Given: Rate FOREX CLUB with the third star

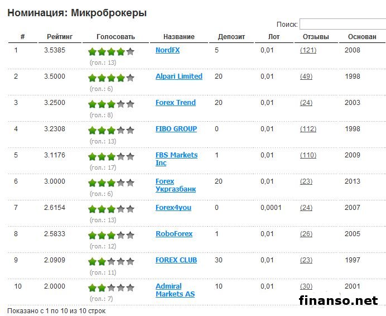Looking at the screenshot, I should (112, 262).
